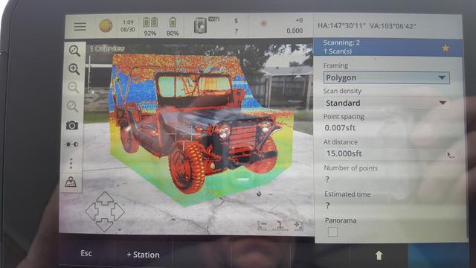Check the single battery 80% indicator
The width and height of the screenshot is (476, 268).
173,26
